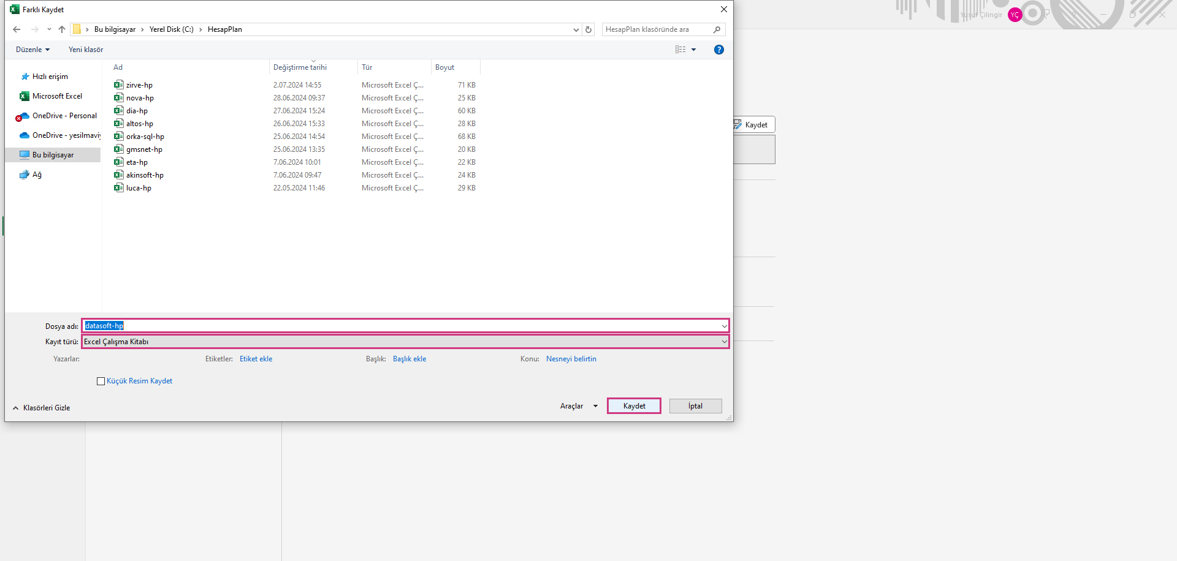Cancel with the İptal button
Screen dimensions: 1177x561
click(695, 406)
